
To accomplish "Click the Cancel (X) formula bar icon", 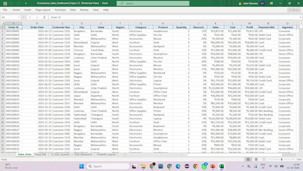I will (x=30, y=17).
